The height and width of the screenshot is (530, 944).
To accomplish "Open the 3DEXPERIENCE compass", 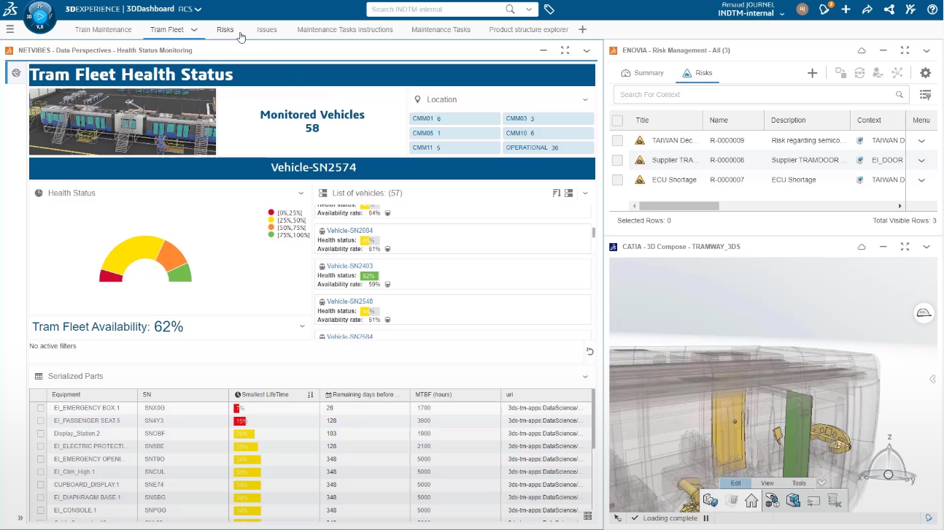I will [x=40, y=16].
